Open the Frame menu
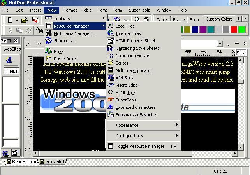This screenshot has height=175, width=250. pyautogui.click(x=102, y=10)
